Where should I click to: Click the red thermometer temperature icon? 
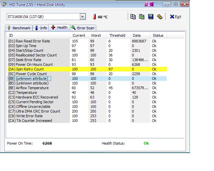pyautogui.click(x=94, y=17)
